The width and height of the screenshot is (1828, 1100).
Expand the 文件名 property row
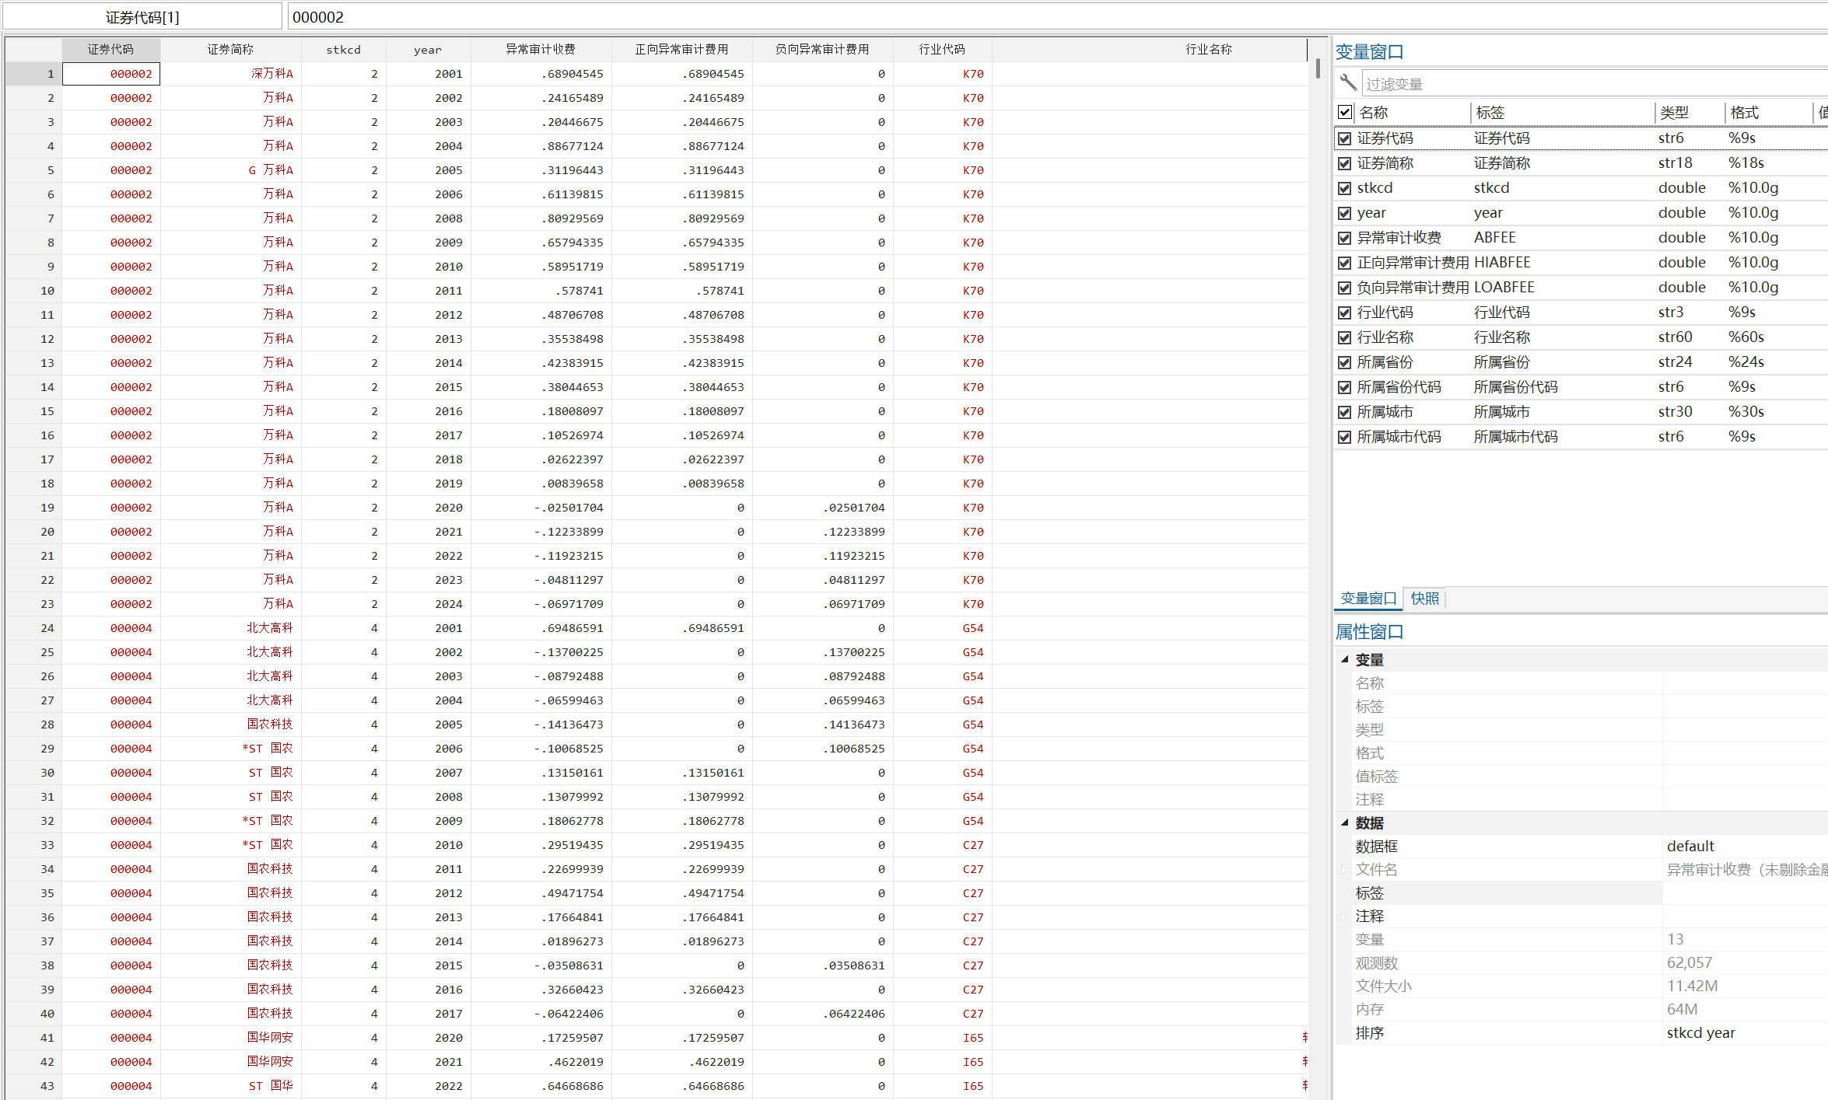[x=1344, y=870]
